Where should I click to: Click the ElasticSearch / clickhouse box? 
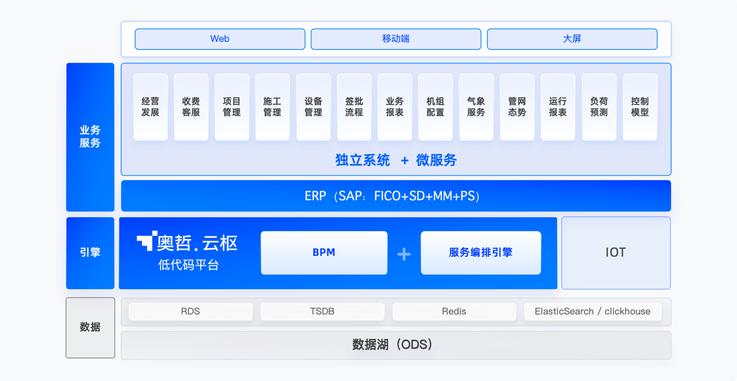[593, 312]
